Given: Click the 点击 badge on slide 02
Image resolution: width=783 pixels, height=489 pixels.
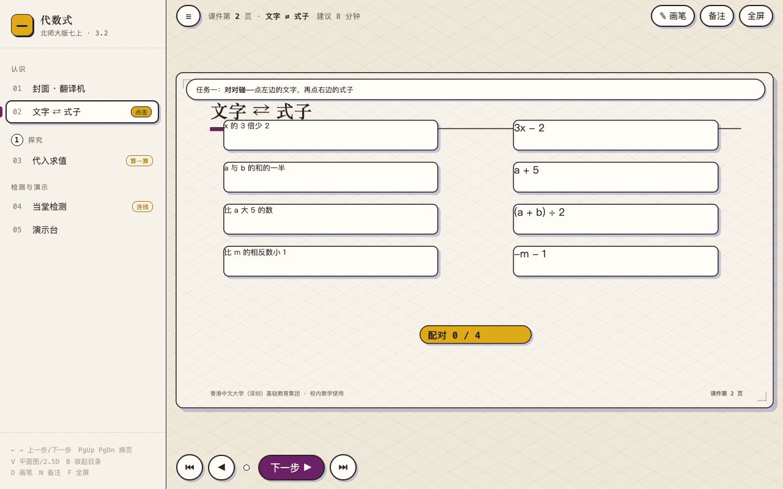Looking at the screenshot, I should click(x=141, y=112).
